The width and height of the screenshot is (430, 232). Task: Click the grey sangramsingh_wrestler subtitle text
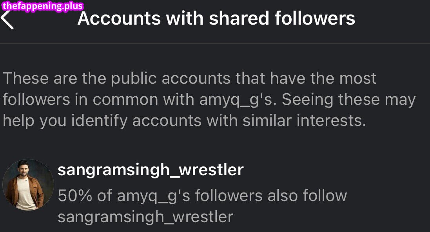click(x=145, y=217)
